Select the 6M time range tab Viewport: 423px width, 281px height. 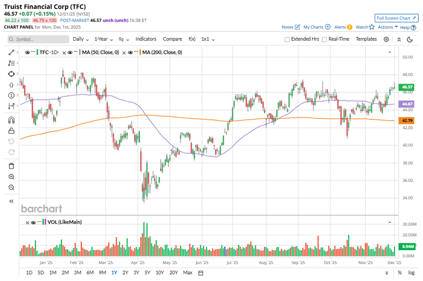(90, 273)
